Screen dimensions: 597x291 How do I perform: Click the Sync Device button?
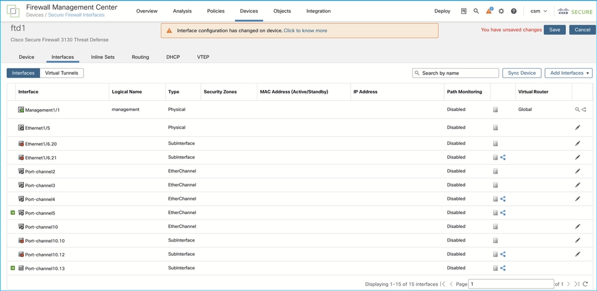pos(522,73)
